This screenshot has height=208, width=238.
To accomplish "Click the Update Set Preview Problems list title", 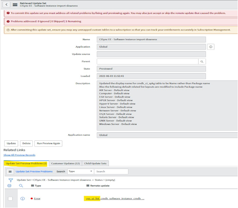I will (34, 172).
